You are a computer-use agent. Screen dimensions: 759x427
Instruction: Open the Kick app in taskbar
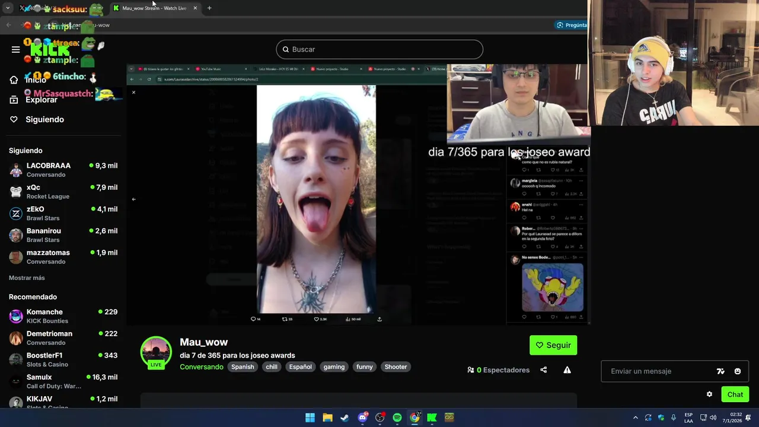pyautogui.click(x=432, y=418)
